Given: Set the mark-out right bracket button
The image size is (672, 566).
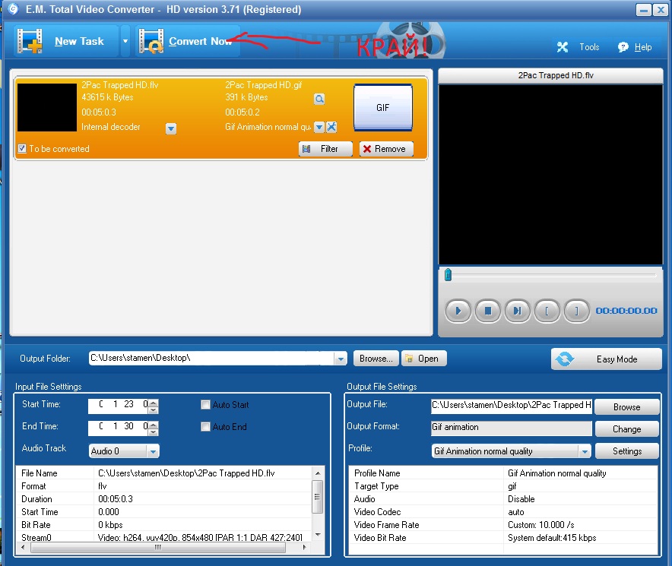Looking at the screenshot, I should [576, 311].
